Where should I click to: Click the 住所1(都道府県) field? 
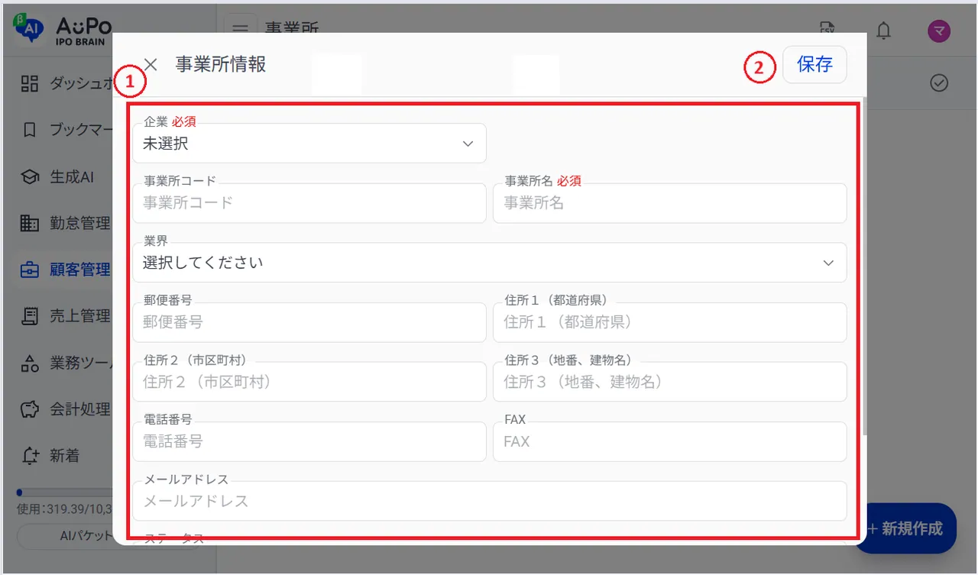click(669, 322)
